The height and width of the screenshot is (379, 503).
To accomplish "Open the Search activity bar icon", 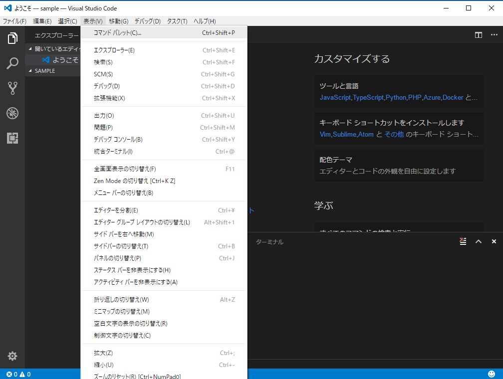I will [12, 63].
